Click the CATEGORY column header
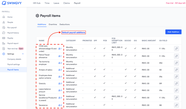186x109 pixels. click(71, 41)
